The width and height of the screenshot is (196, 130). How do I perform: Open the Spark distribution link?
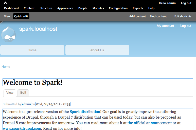[x=85, y=112]
